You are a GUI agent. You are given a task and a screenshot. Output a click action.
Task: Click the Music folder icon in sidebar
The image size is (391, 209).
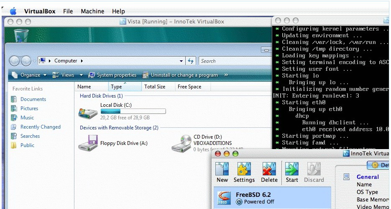(x=14, y=118)
